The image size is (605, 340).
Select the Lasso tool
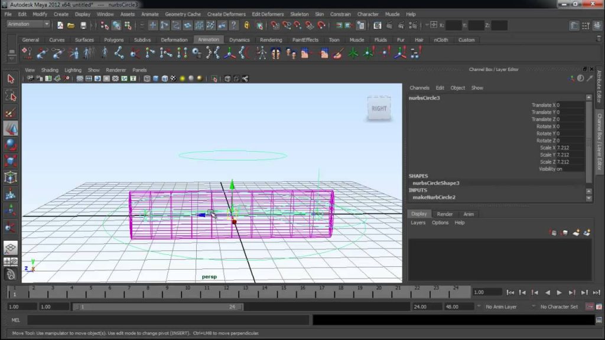click(x=11, y=96)
